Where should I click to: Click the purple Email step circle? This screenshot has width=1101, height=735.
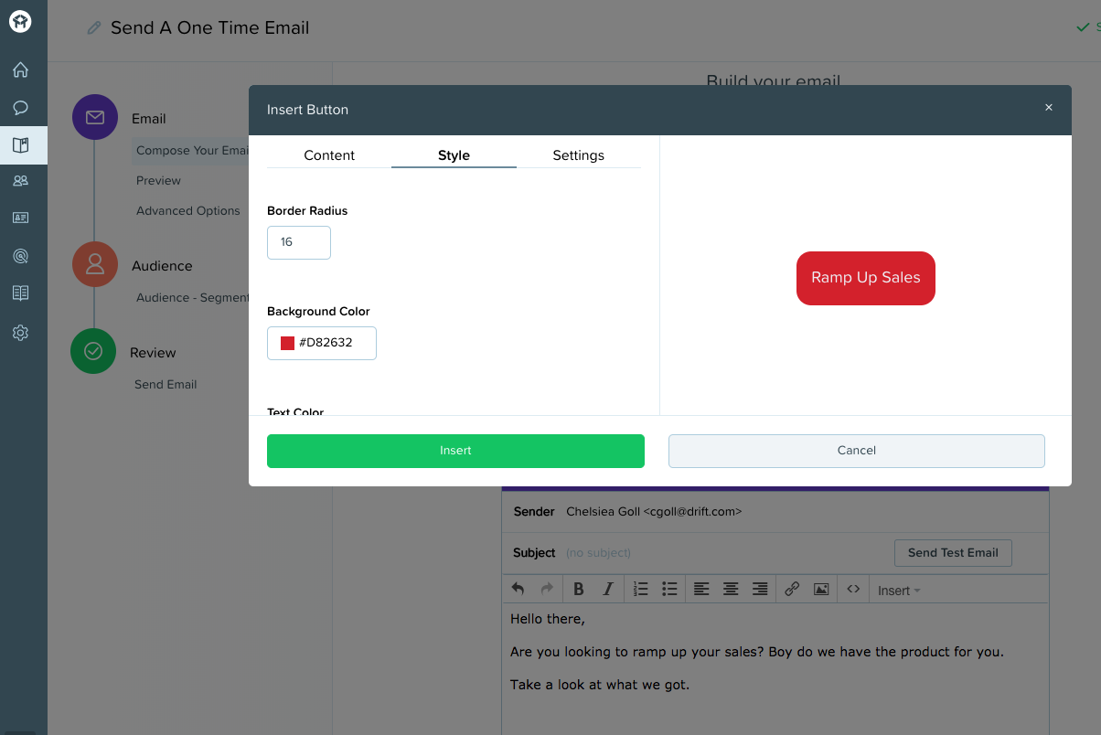coord(95,118)
